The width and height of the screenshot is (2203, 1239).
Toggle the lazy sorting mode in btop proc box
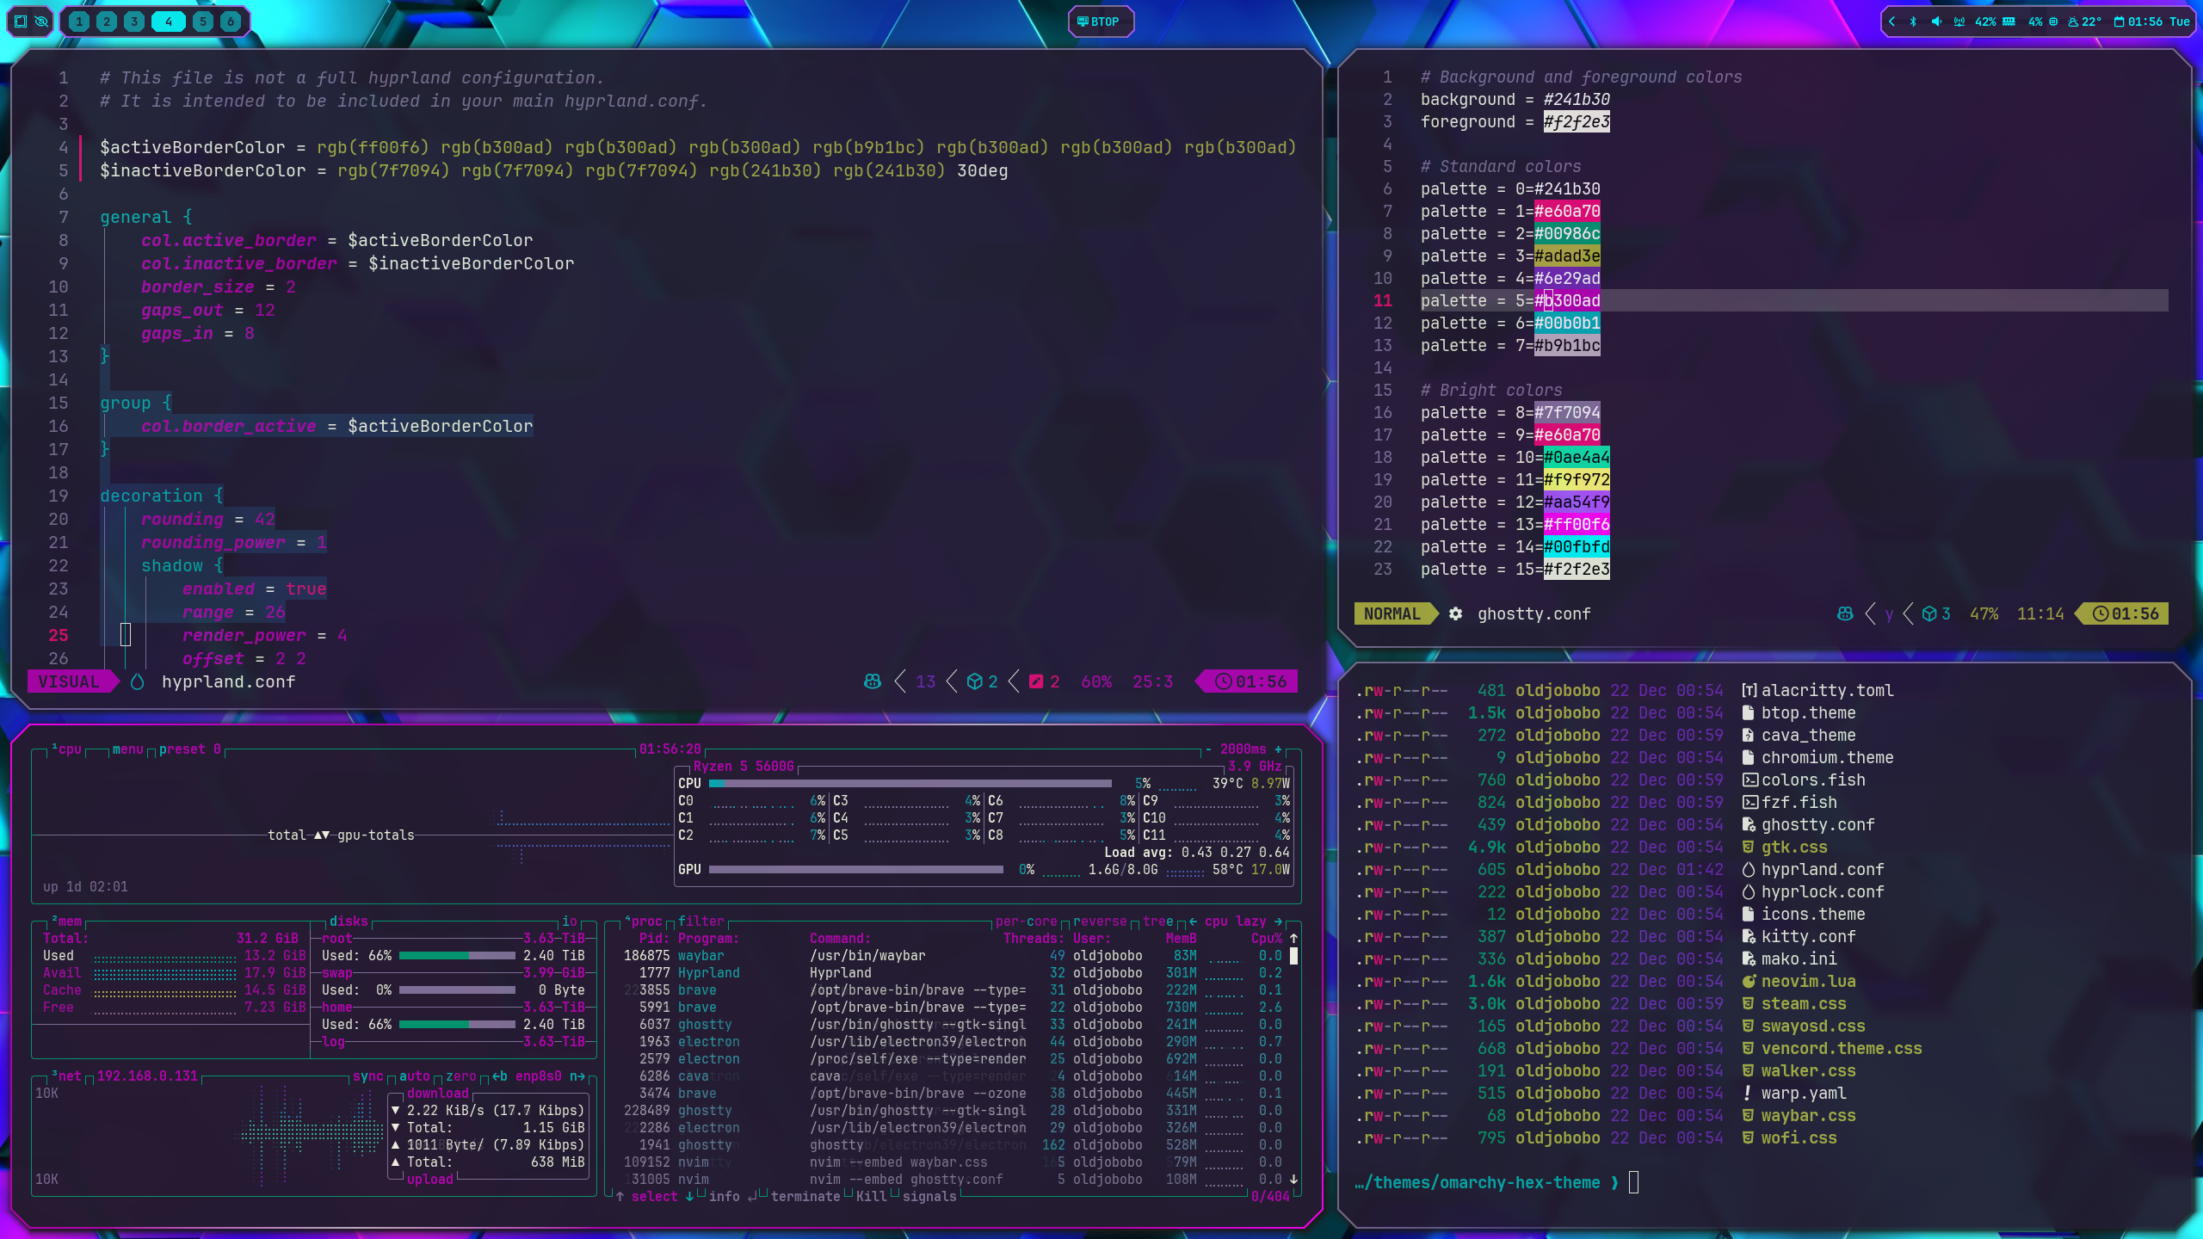[x=1251, y=922]
